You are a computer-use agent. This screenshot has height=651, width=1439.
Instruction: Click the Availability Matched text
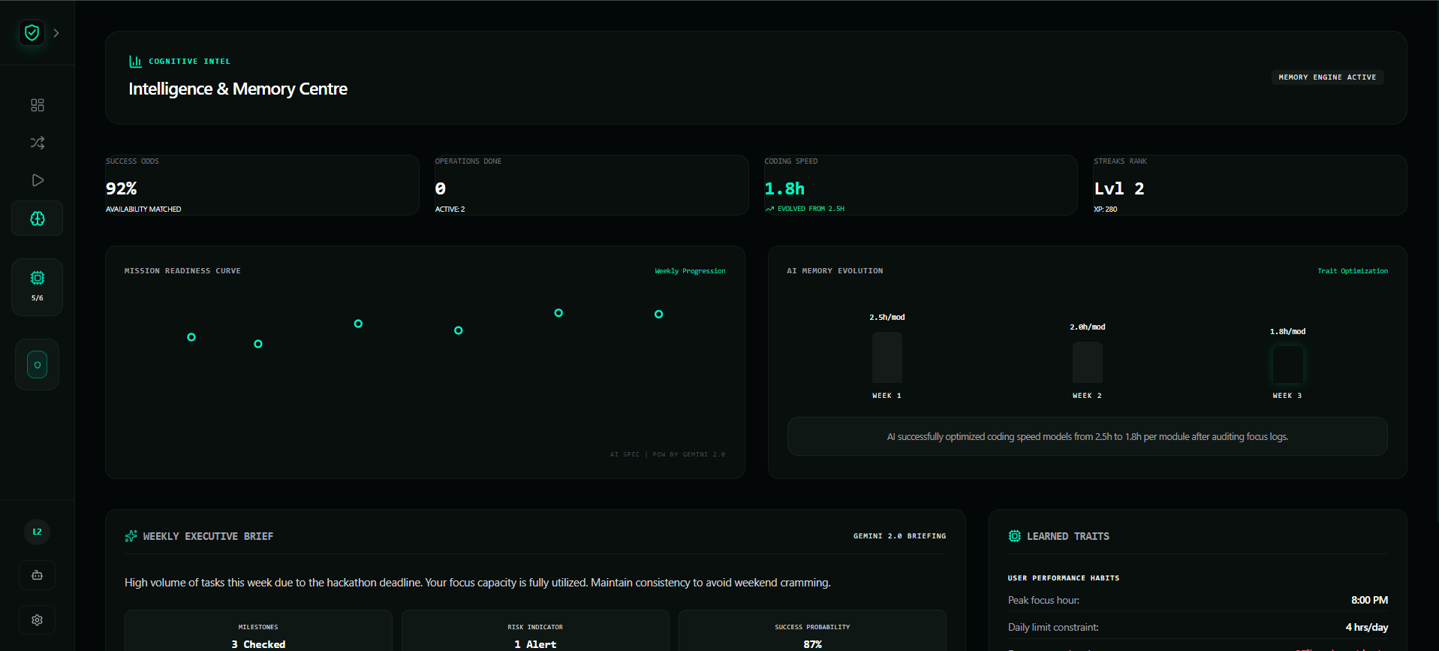[x=143, y=209]
